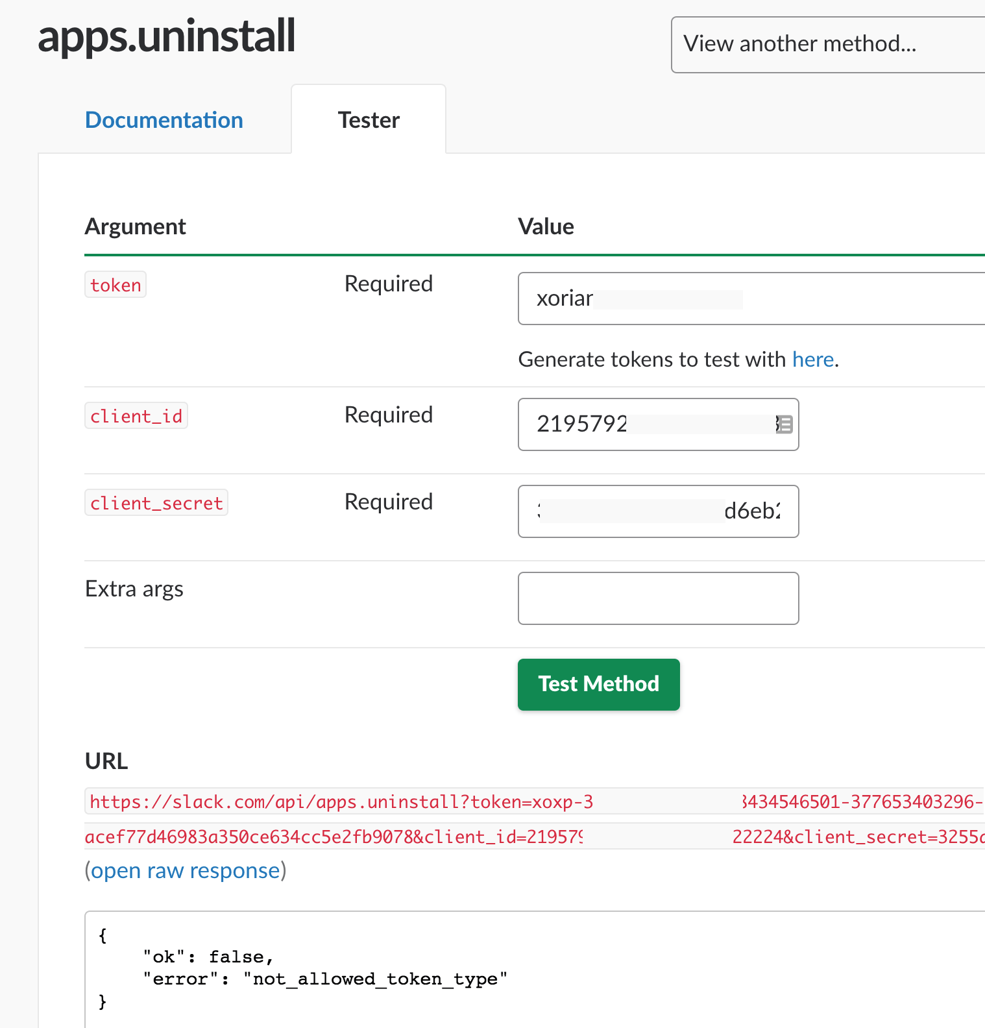This screenshot has height=1028, width=985.
Task: Click the token value input field
Action: coord(751,299)
